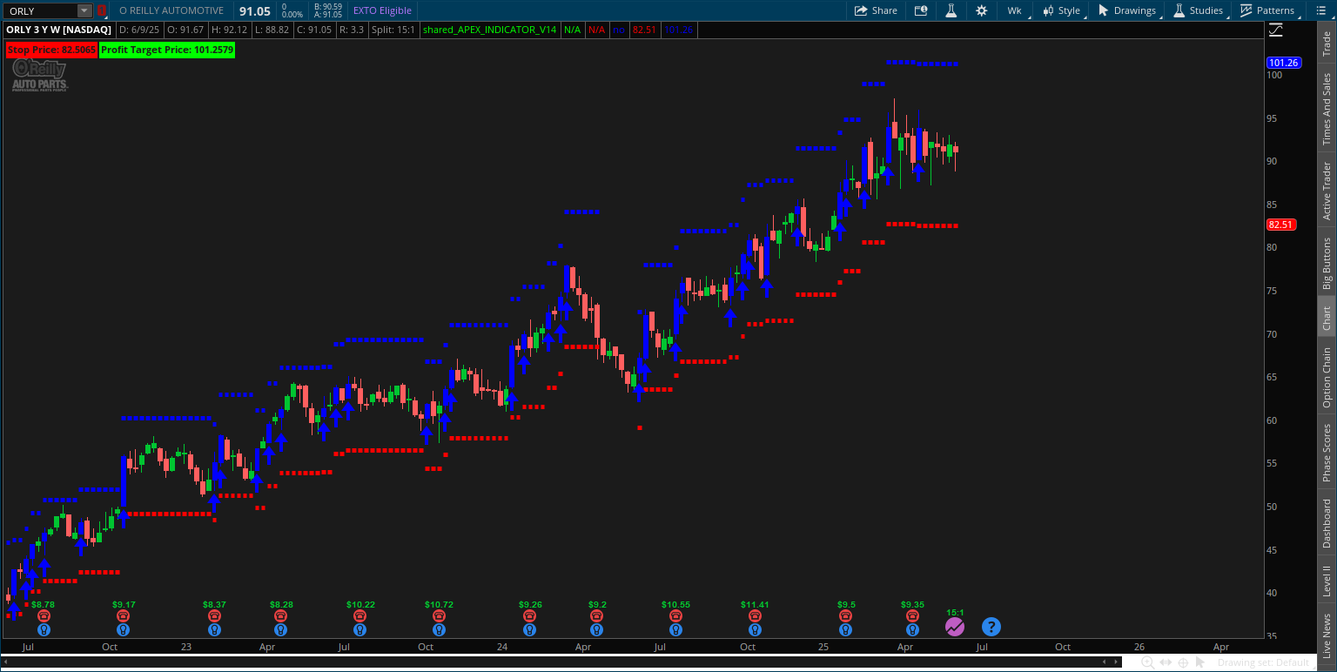Click the Profit Target Price 101.2579 label
Viewport: 1337px width, 672px height.
pos(167,50)
